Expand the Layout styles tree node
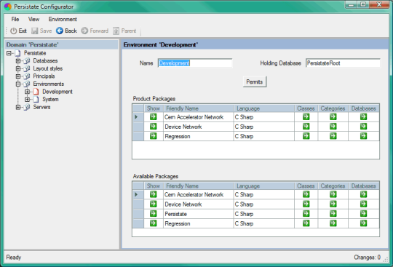This screenshot has width=393, height=267. point(18,68)
